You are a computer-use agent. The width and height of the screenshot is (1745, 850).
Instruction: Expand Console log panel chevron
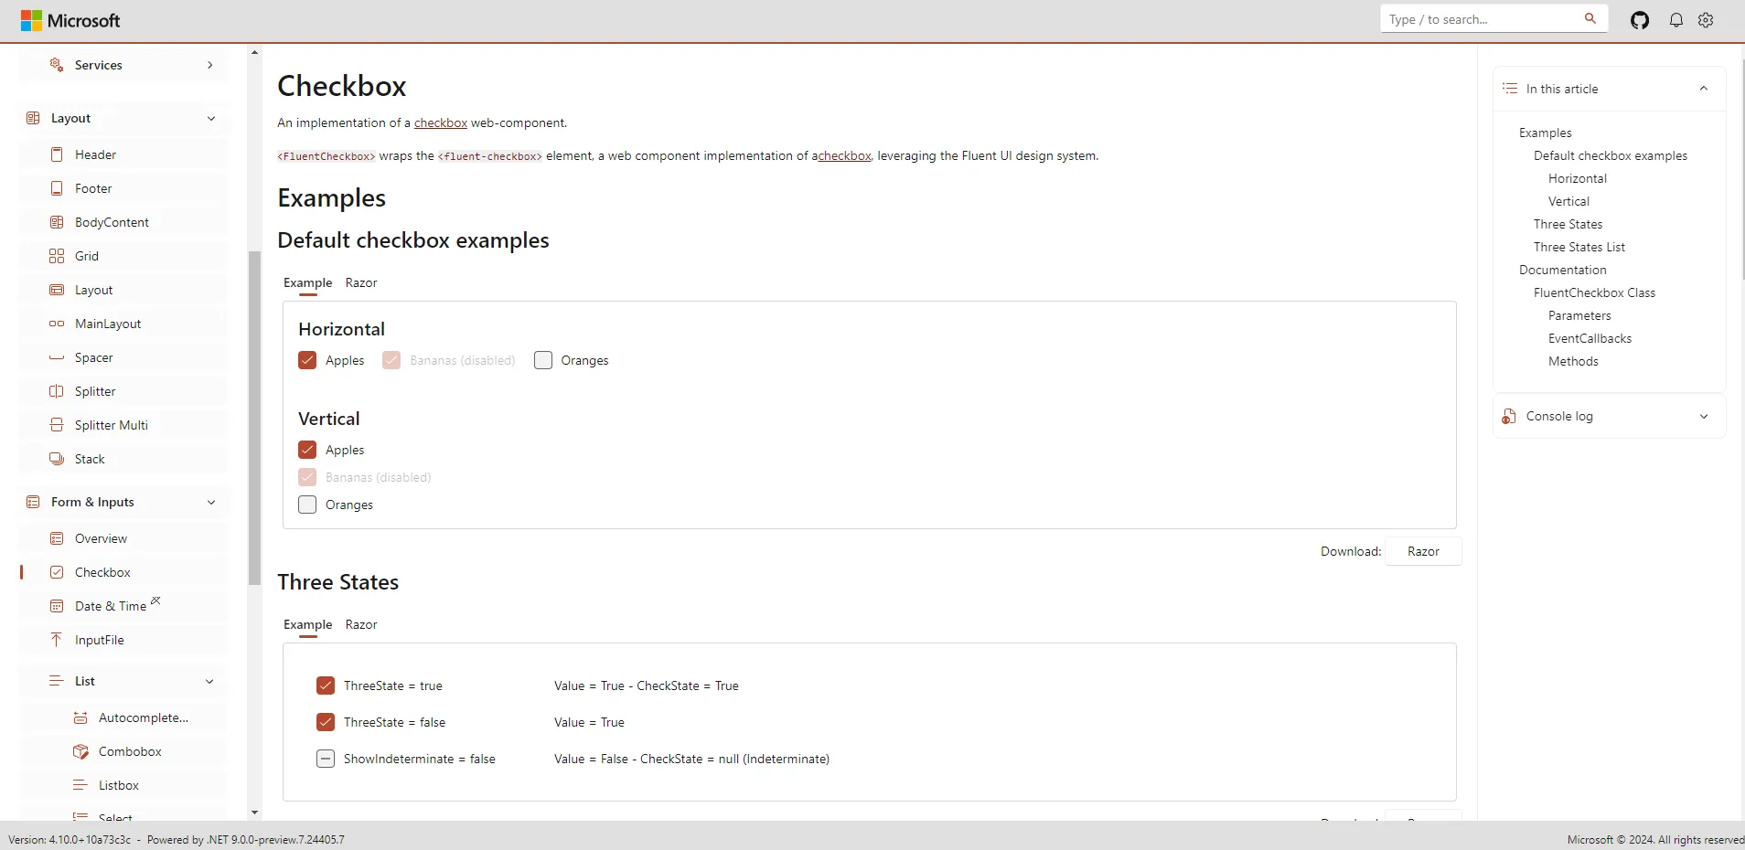click(x=1704, y=416)
